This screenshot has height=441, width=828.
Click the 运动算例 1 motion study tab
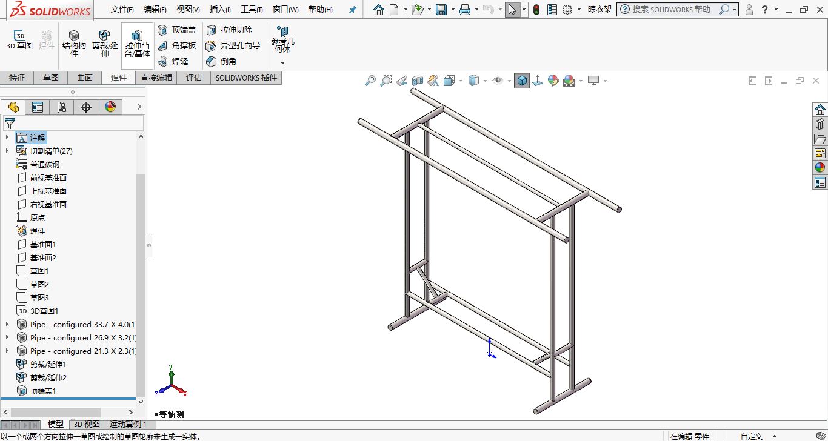tap(128, 424)
